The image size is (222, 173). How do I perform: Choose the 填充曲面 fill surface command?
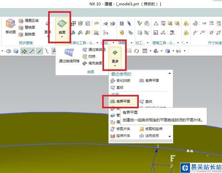[x=92, y=63]
